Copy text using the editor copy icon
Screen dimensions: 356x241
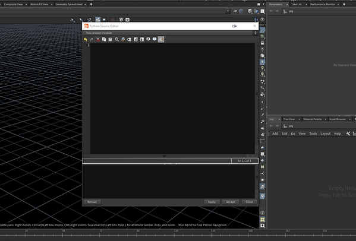click(x=104, y=39)
